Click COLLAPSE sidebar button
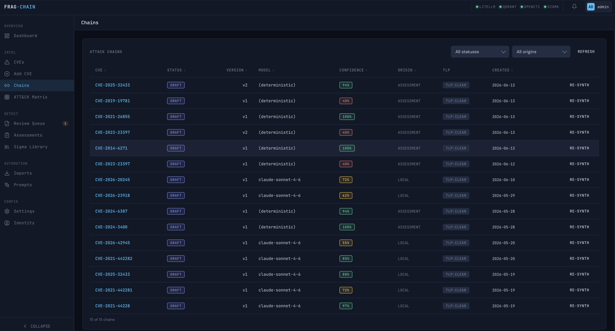The width and height of the screenshot is (615, 331). pos(37,326)
